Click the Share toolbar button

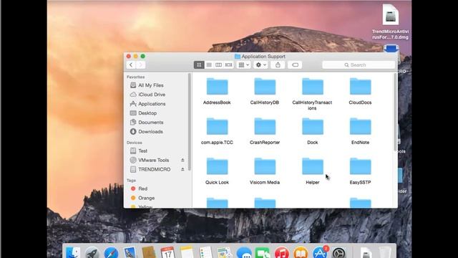coord(278,65)
